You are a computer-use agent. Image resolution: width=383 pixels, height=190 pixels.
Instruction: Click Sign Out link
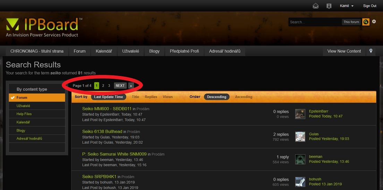(x=369, y=6)
